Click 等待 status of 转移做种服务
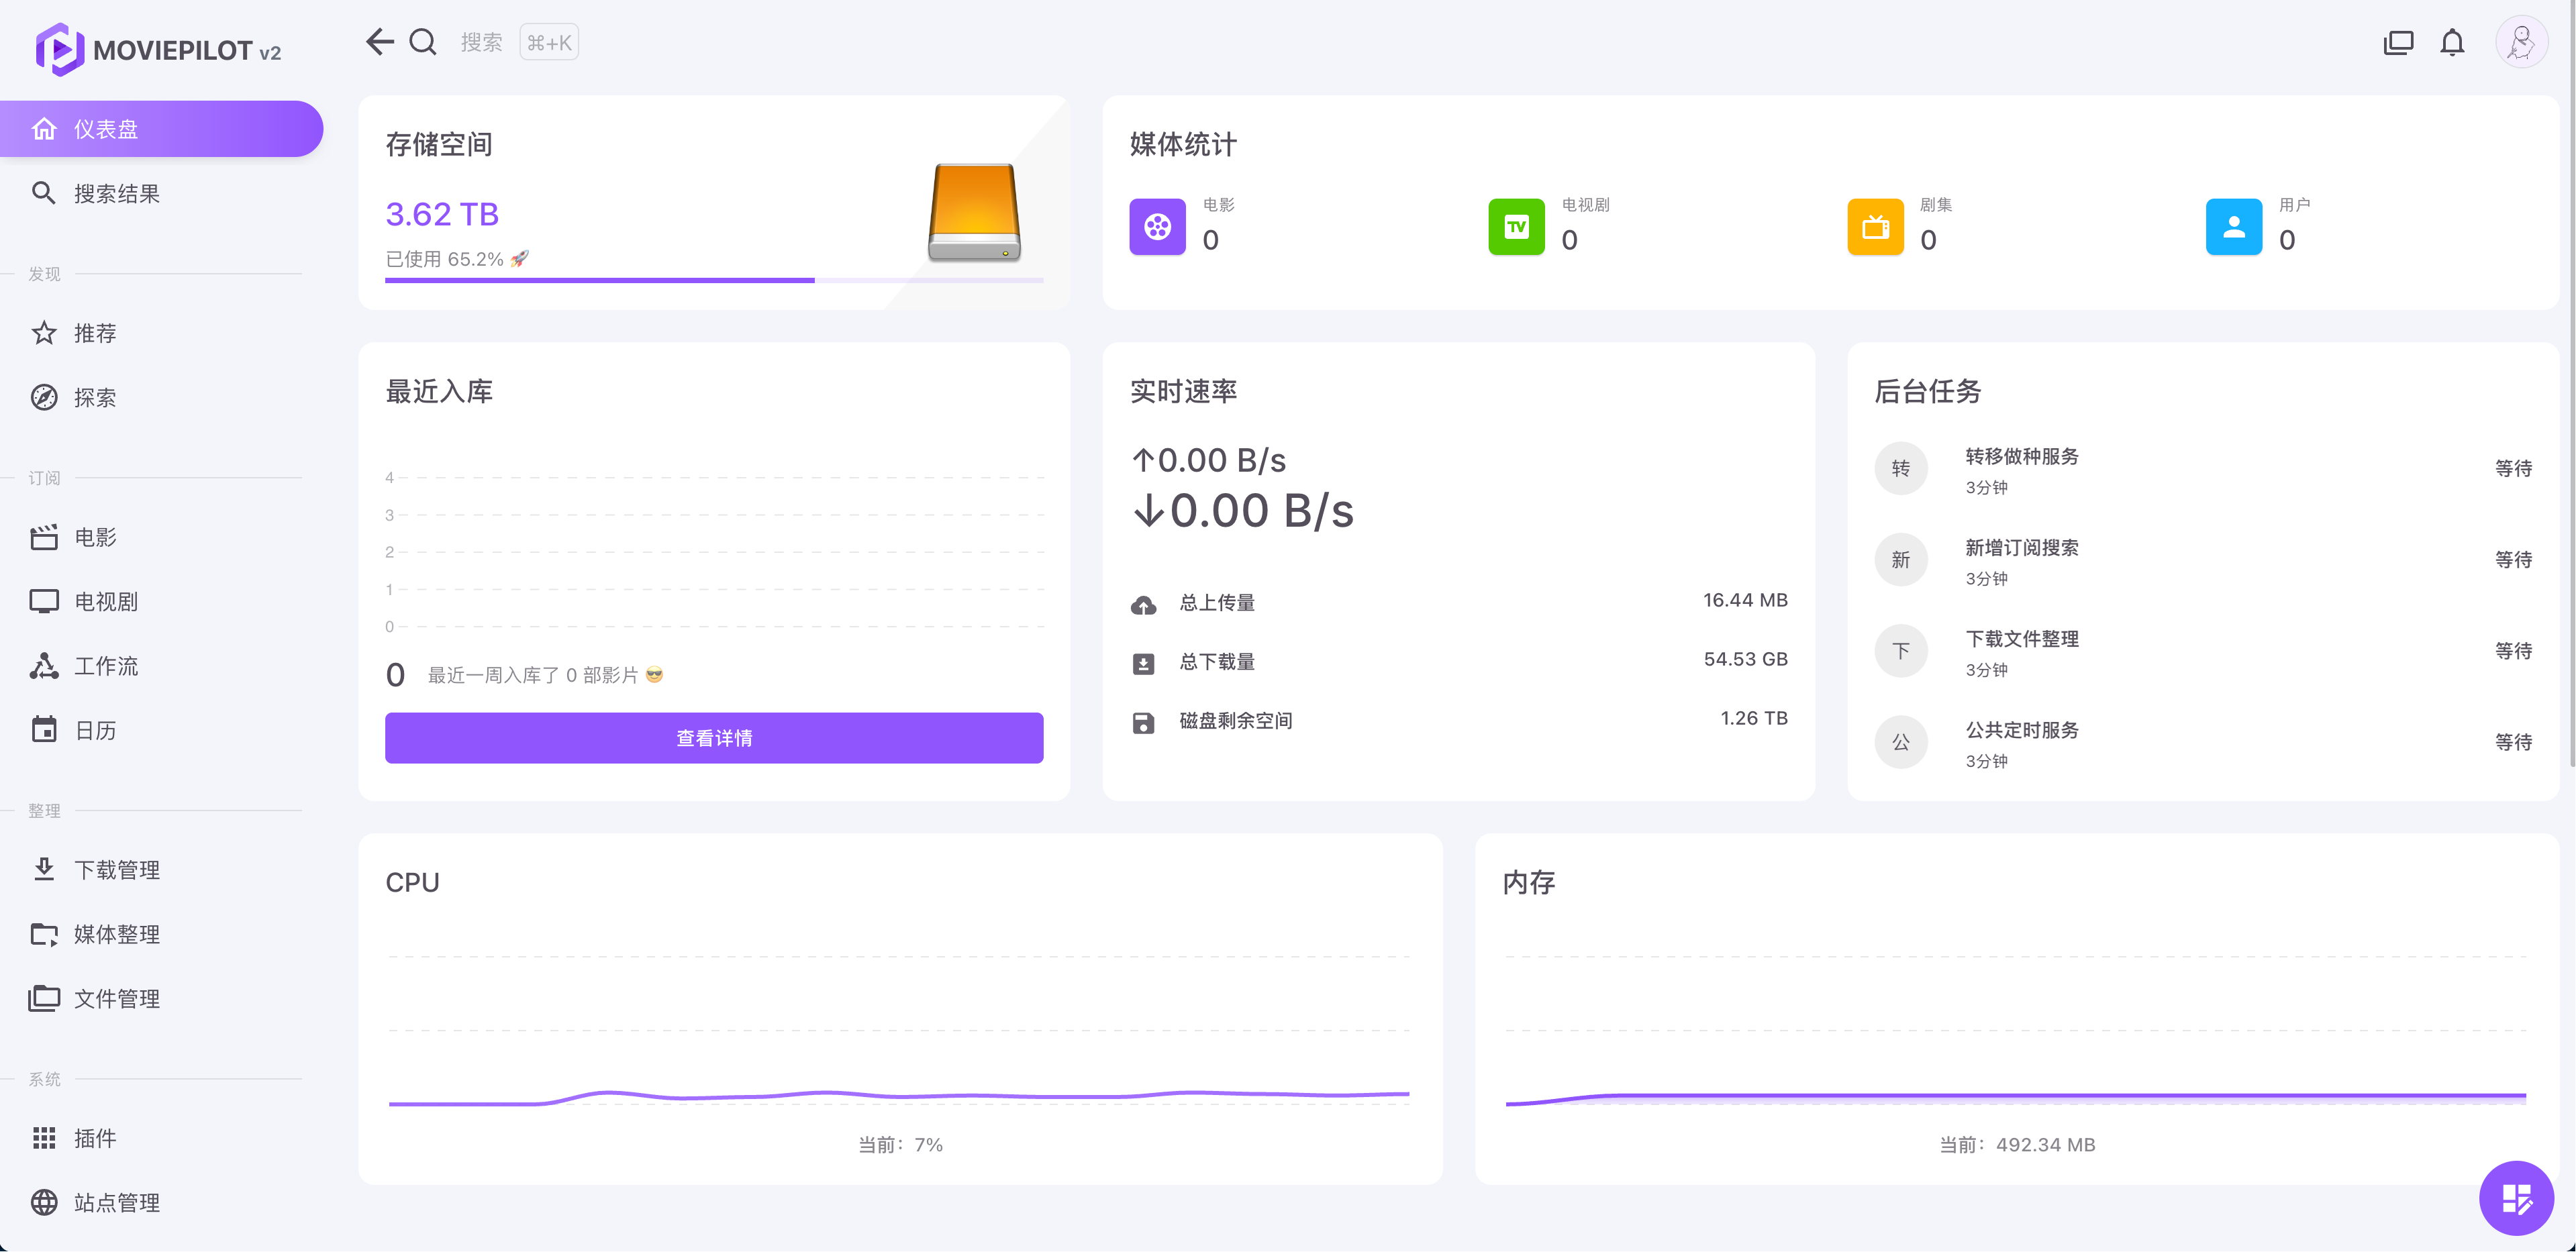The width and height of the screenshot is (2576, 1252). click(x=2513, y=468)
